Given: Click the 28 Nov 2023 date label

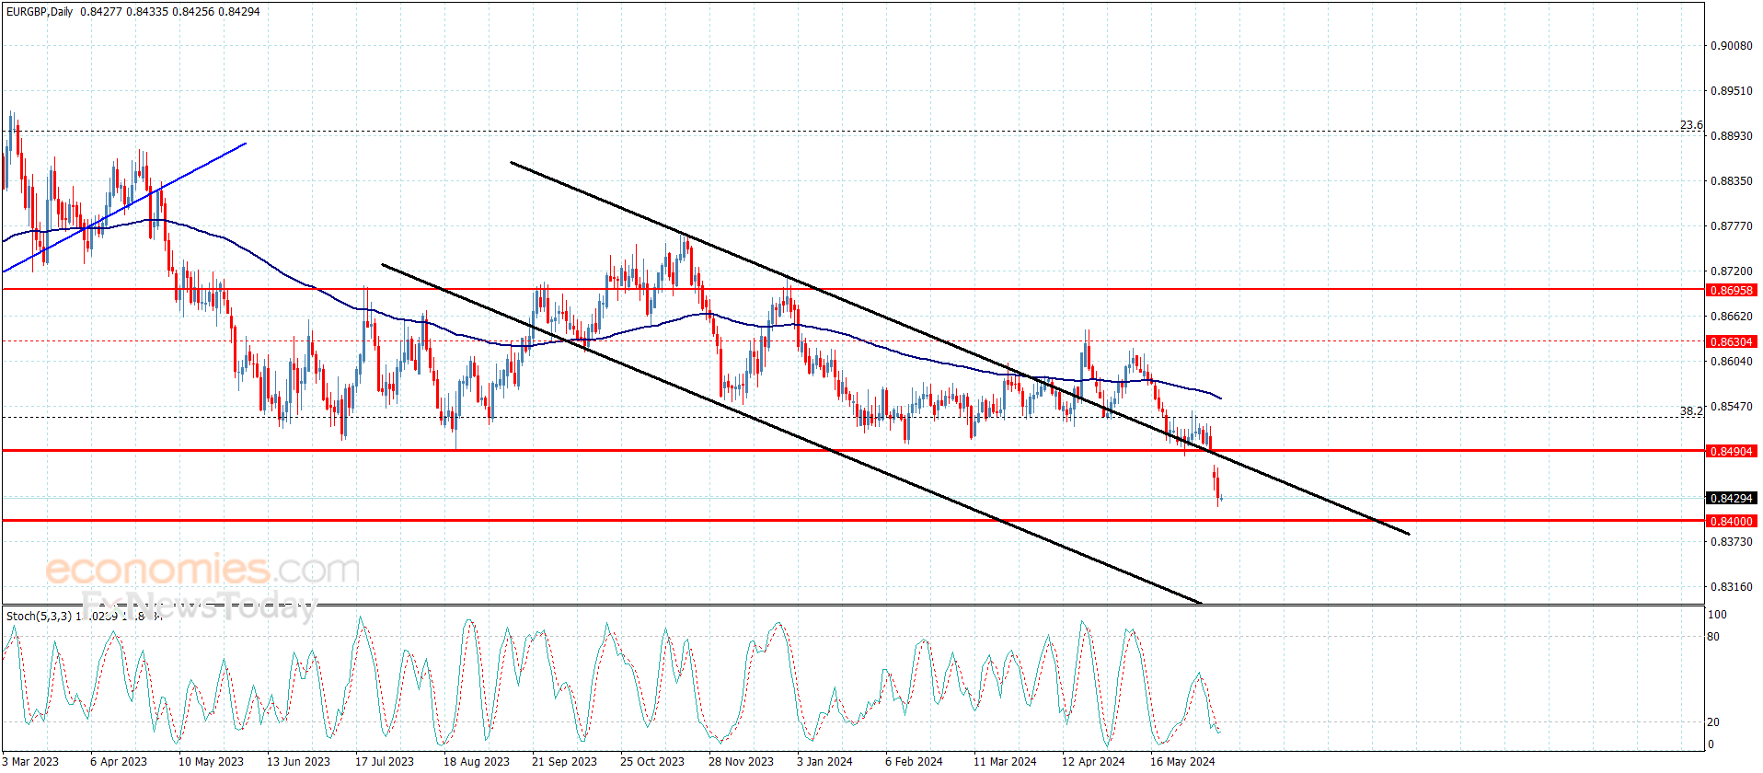Looking at the screenshot, I should [741, 761].
